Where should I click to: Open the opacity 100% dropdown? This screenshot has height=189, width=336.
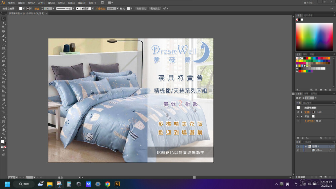117,8
